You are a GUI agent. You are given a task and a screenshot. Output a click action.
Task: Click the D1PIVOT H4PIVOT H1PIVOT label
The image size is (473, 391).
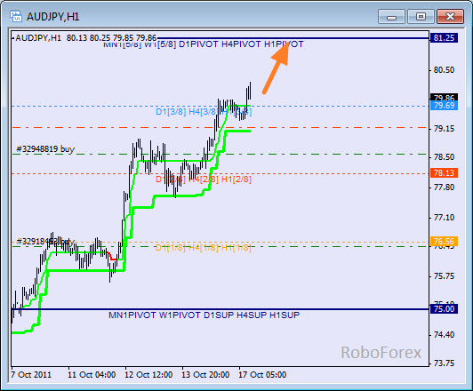coord(241,44)
